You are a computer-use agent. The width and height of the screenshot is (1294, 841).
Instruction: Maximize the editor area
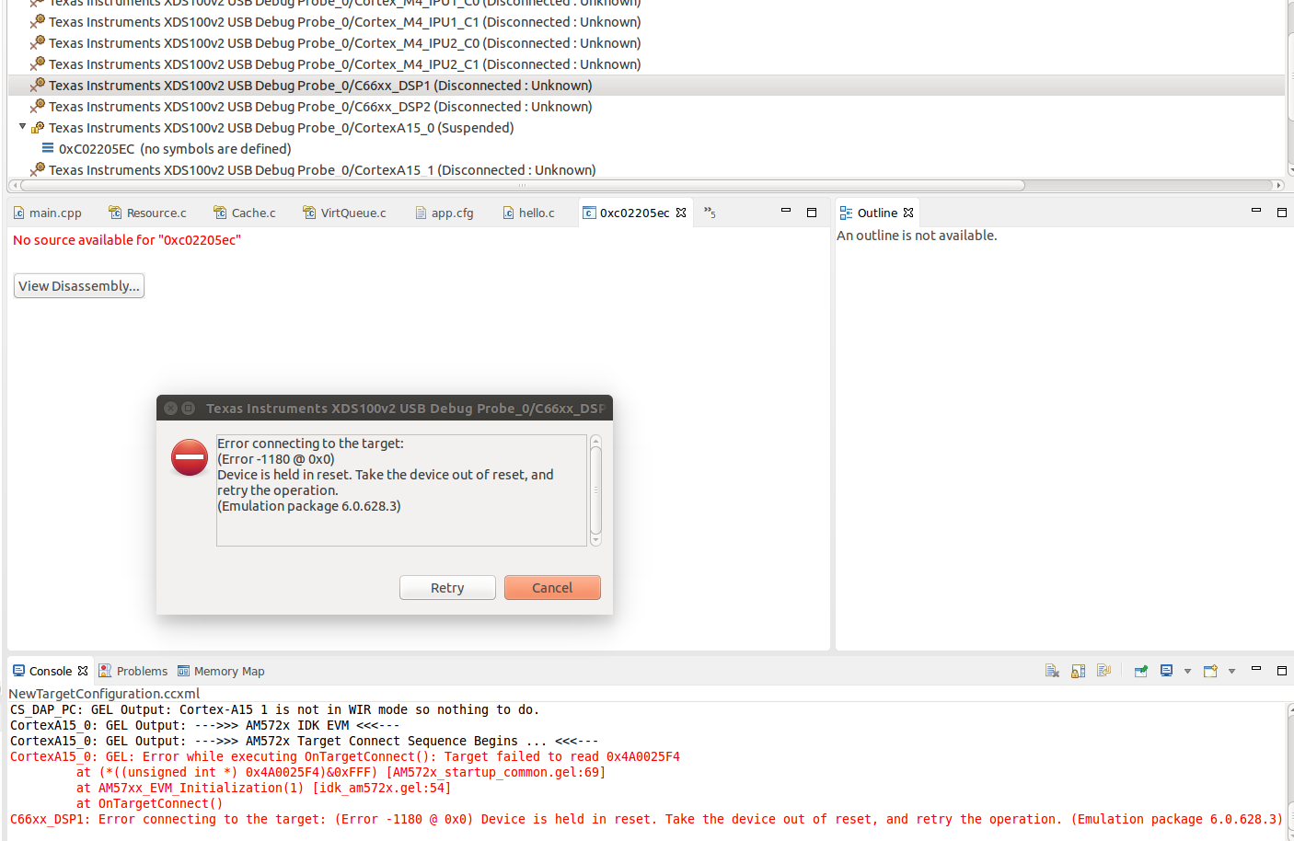coord(812,213)
